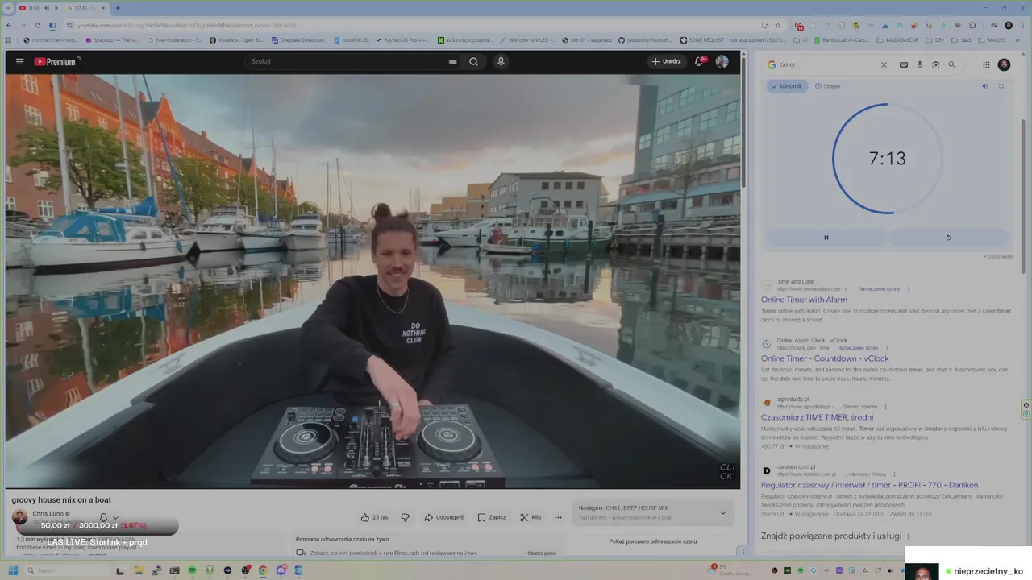1032x580 pixels.
Task: Click the Udostępnij share button
Action: (443, 517)
